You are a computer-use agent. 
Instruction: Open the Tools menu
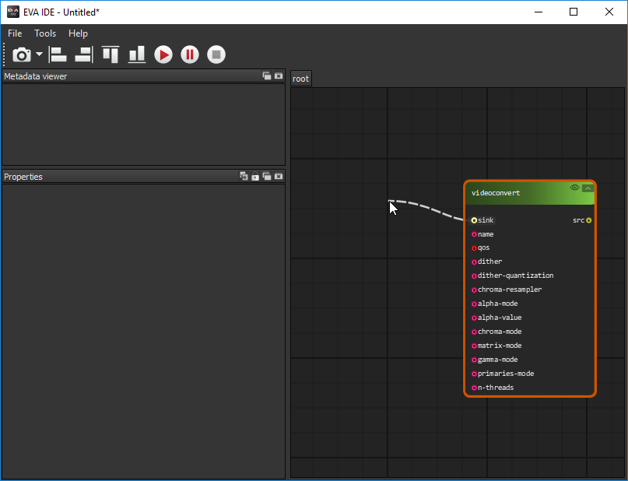coord(45,33)
